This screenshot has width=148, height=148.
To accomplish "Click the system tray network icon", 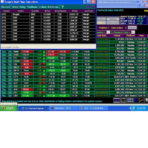I will [134, 108].
